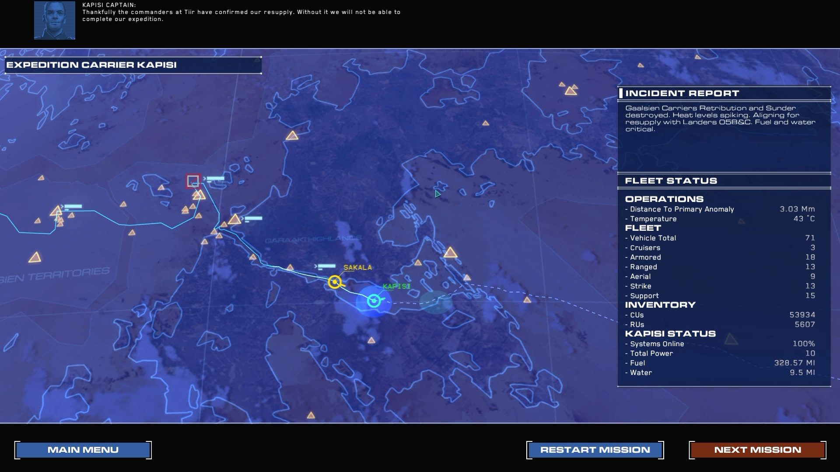
Task: Click the large triangle in the upper-right map area
Action: point(570,91)
